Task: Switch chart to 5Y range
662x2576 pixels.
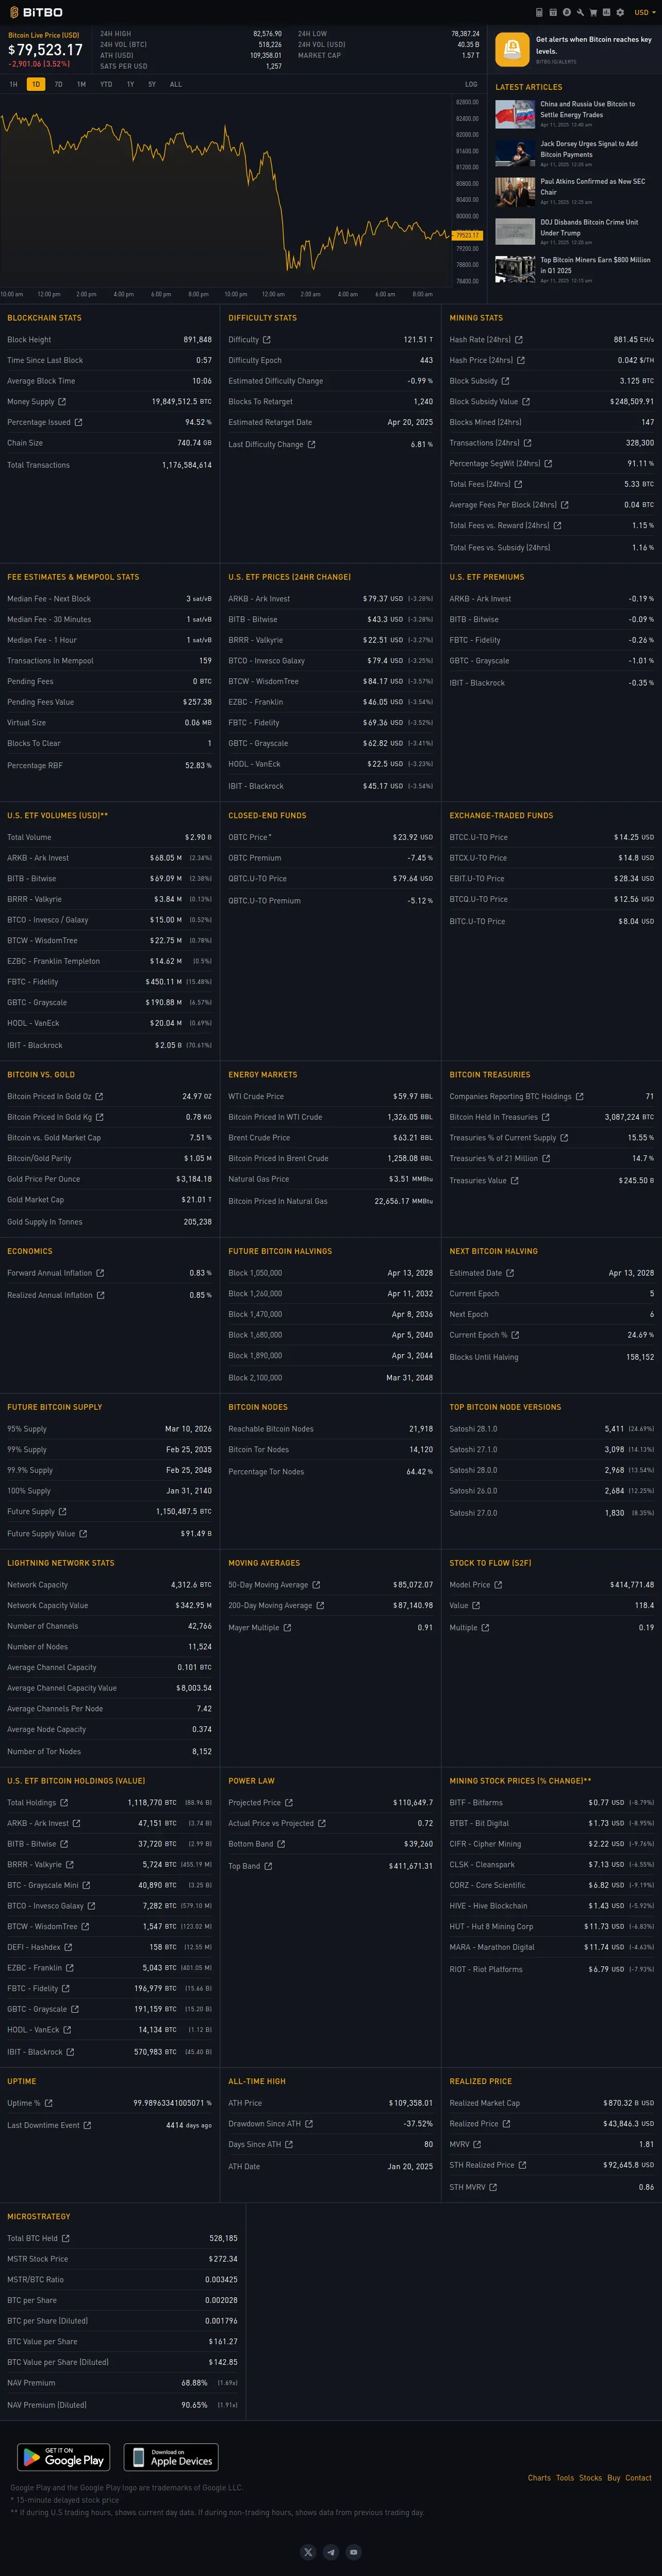Action: point(152,84)
